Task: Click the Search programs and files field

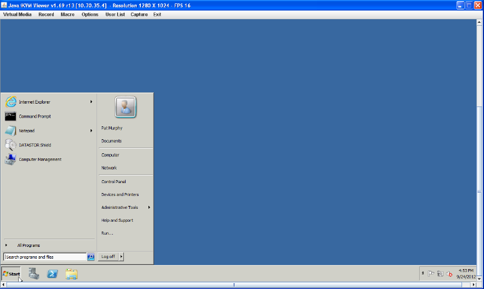Action: pos(45,257)
